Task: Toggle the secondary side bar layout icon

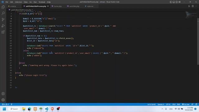Action: [177, 2]
